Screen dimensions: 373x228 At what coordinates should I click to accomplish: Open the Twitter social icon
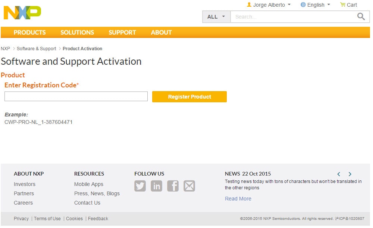pyautogui.click(x=140, y=186)
